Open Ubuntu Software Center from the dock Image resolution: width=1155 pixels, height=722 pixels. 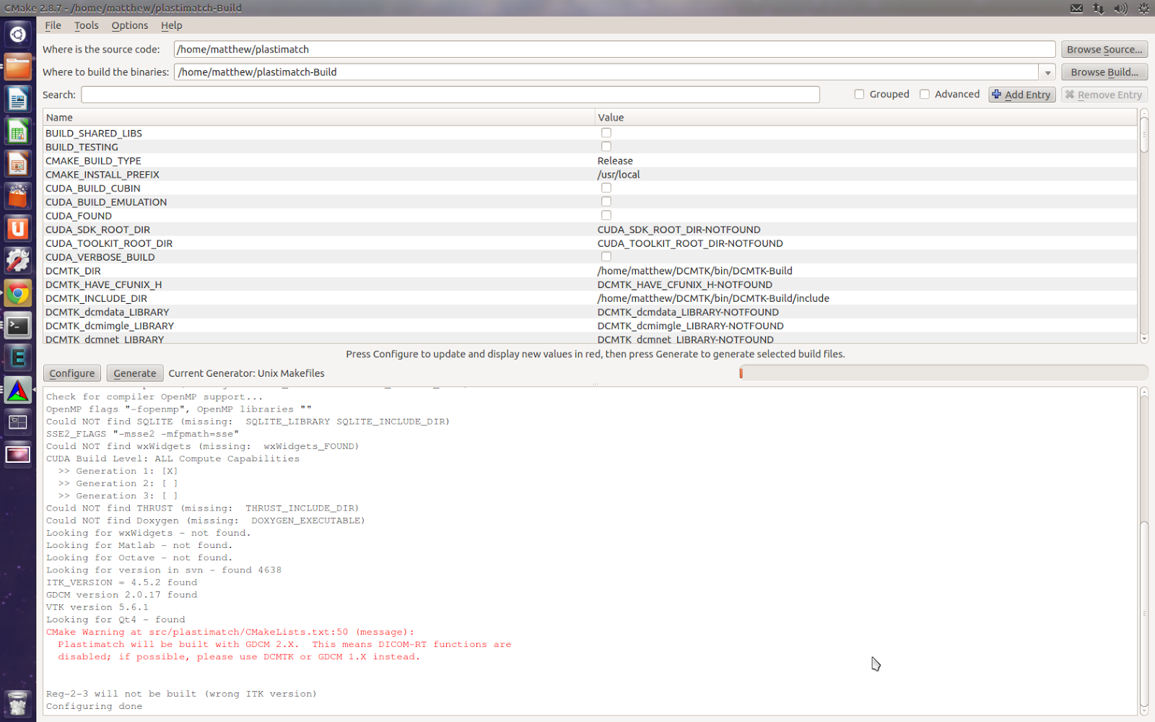[18, 196]
